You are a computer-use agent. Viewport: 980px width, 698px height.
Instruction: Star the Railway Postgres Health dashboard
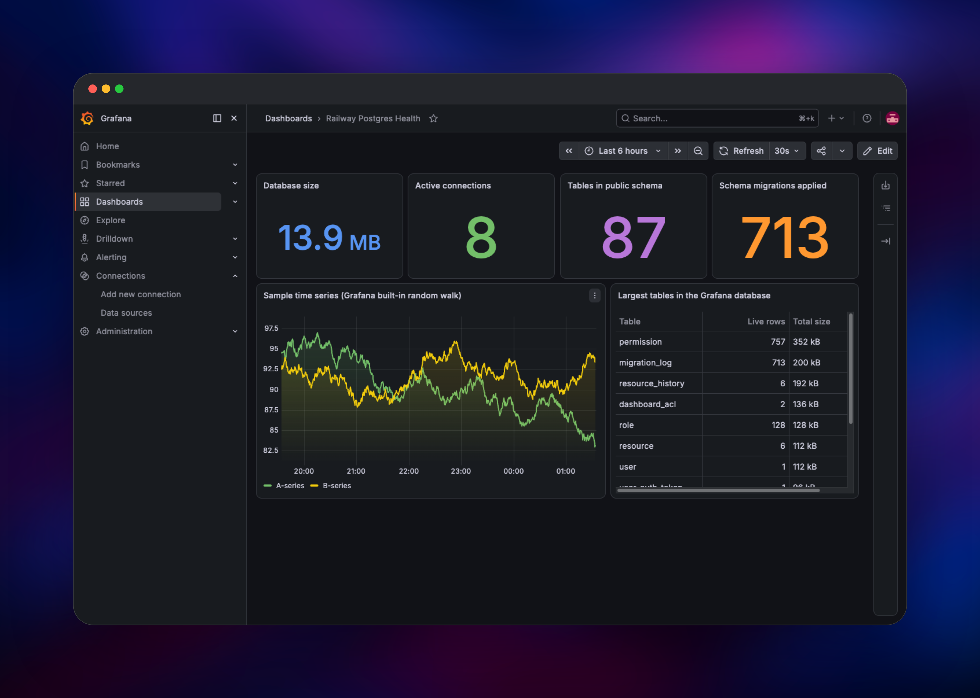(x=433, y=118)
